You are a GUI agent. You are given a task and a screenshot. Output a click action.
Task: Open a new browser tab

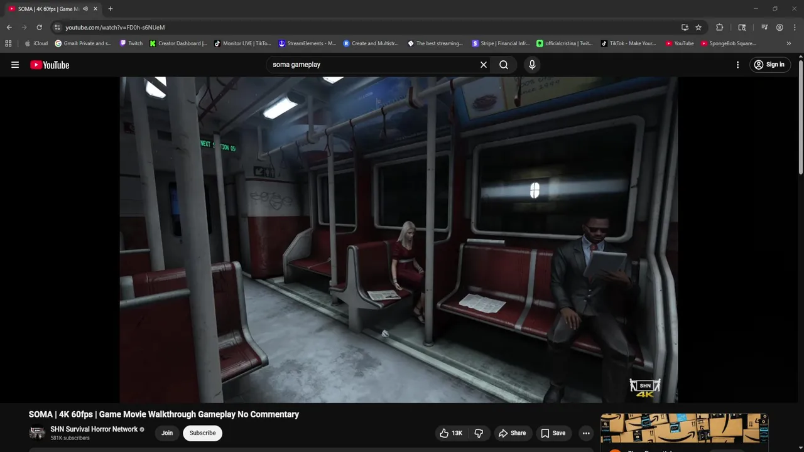click(x=111, y=9)
